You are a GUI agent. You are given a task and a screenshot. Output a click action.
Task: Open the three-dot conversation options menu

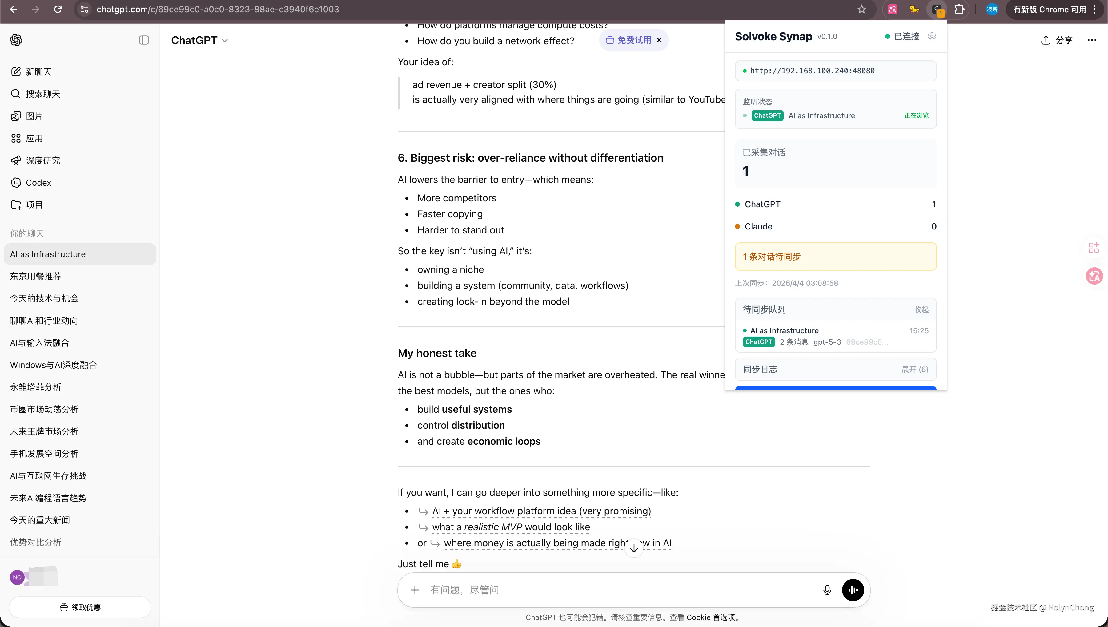1091,40
